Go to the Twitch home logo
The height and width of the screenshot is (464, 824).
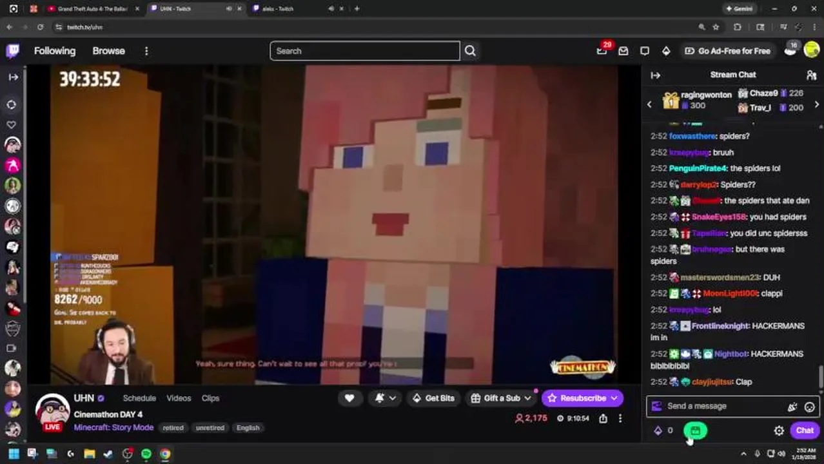click(12, 51)
